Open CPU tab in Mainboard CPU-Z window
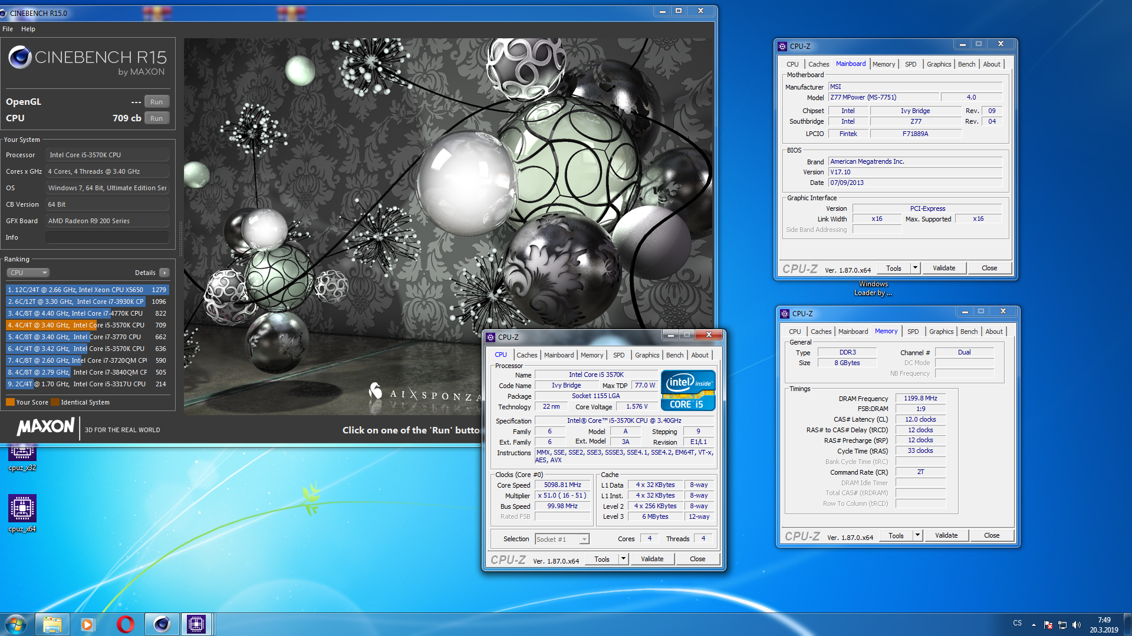Viewport: 1132px width, 636px height. coord(792,64)
